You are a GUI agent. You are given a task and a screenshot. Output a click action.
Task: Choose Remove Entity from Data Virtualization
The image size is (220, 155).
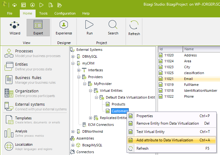(171, 123)
